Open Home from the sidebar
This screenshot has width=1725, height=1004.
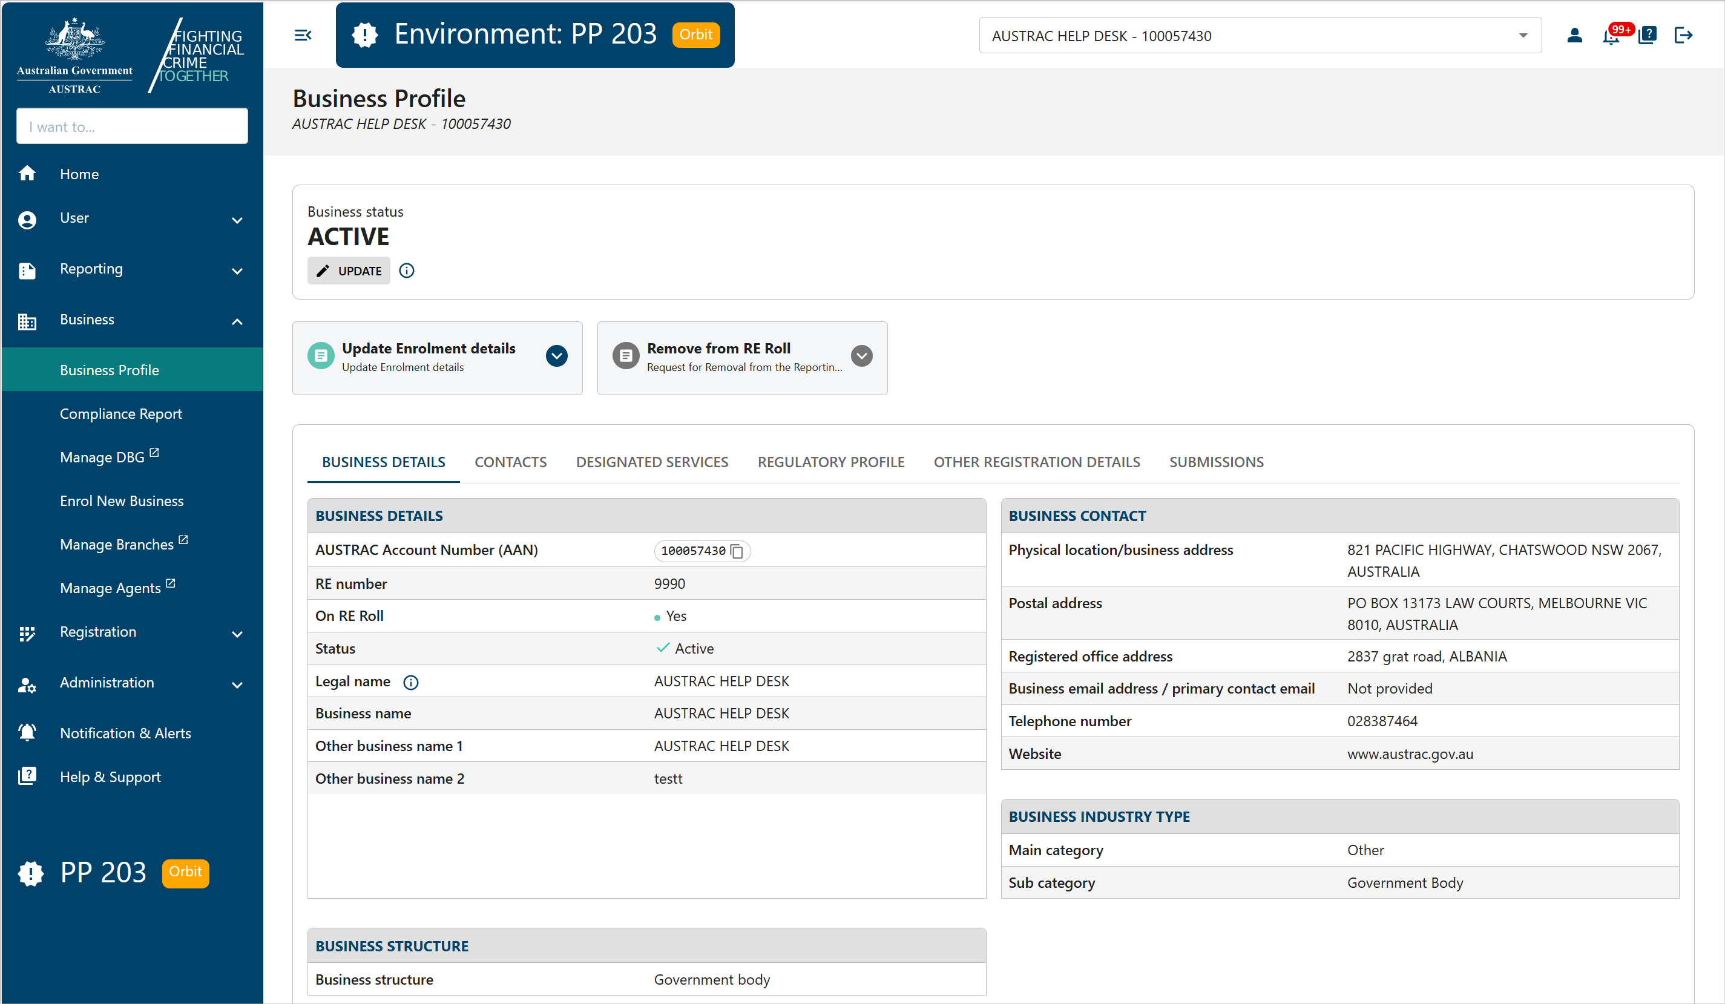[x=79, y=174]
